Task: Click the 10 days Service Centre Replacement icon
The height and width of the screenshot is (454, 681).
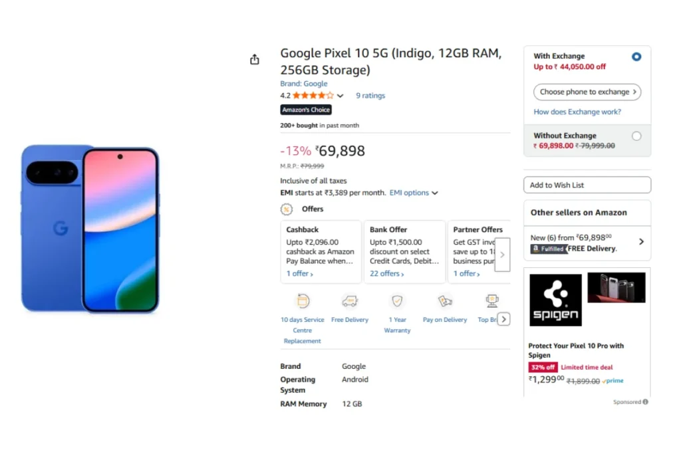Action: tap(303, 301)
